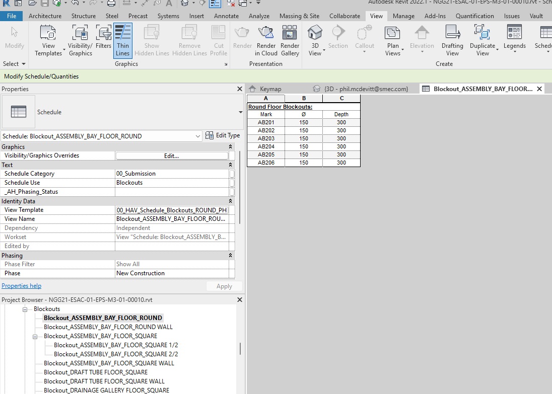Open the Properties help link

pyautogui.click(x=21, y=285)
